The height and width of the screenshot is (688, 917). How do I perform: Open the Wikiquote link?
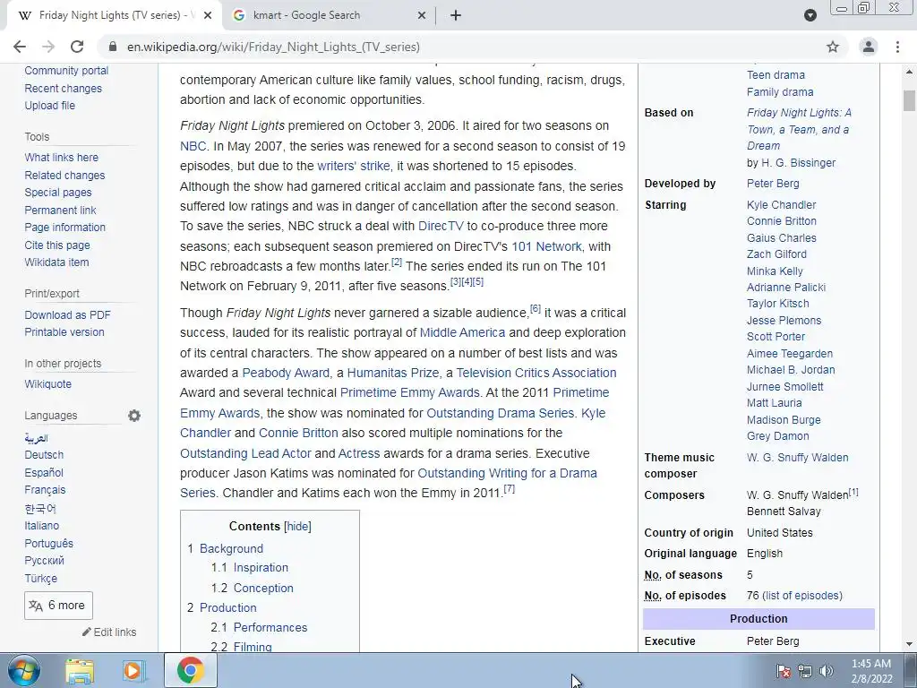point(48,383)
